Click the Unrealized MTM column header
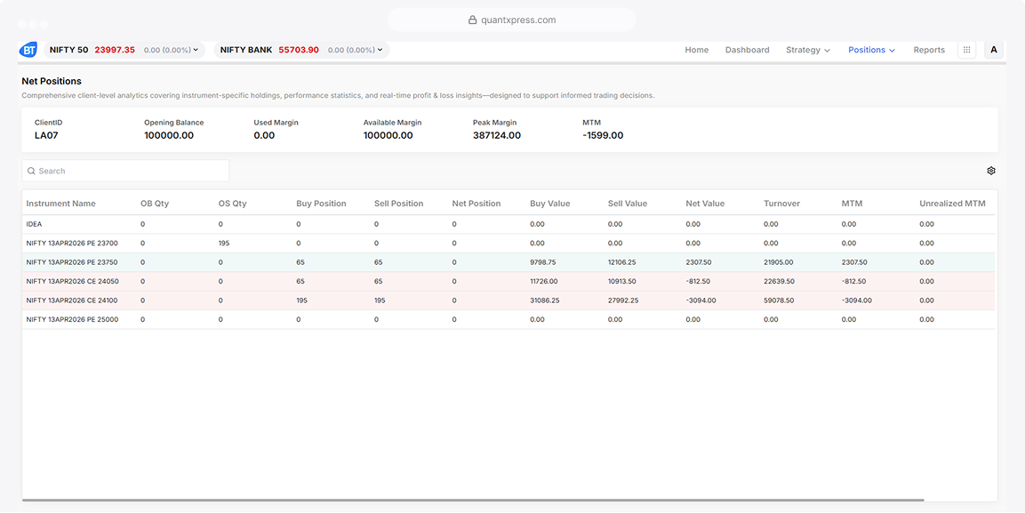 pos(952,204)
